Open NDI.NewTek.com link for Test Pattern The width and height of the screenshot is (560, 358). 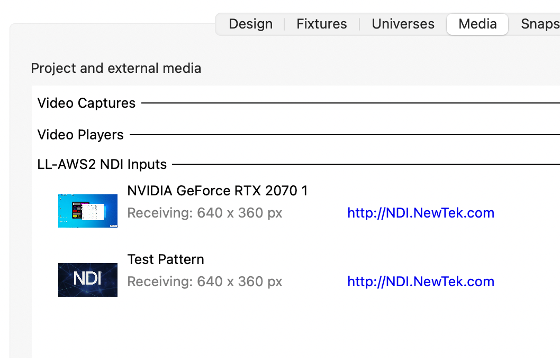point(421,281)
